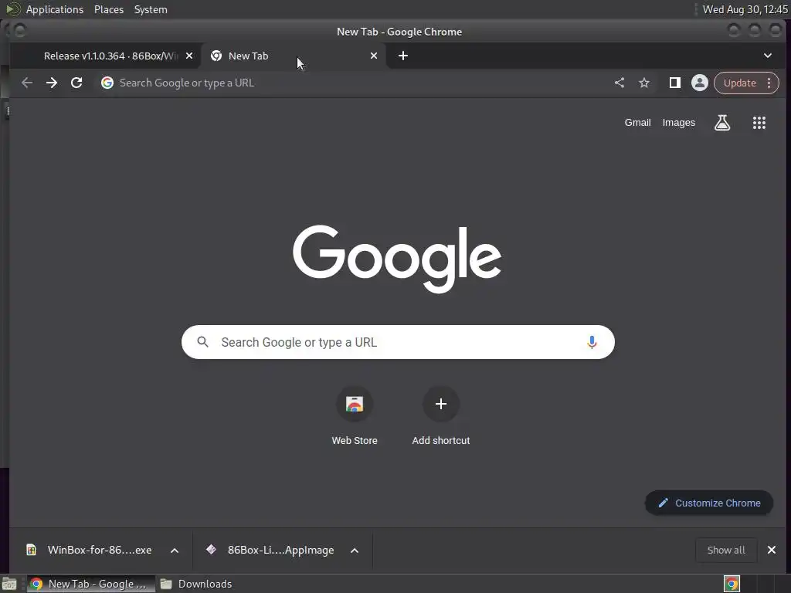Open the Gmail link
Viewport: 791px width, 593px height.
coord(637,123)
